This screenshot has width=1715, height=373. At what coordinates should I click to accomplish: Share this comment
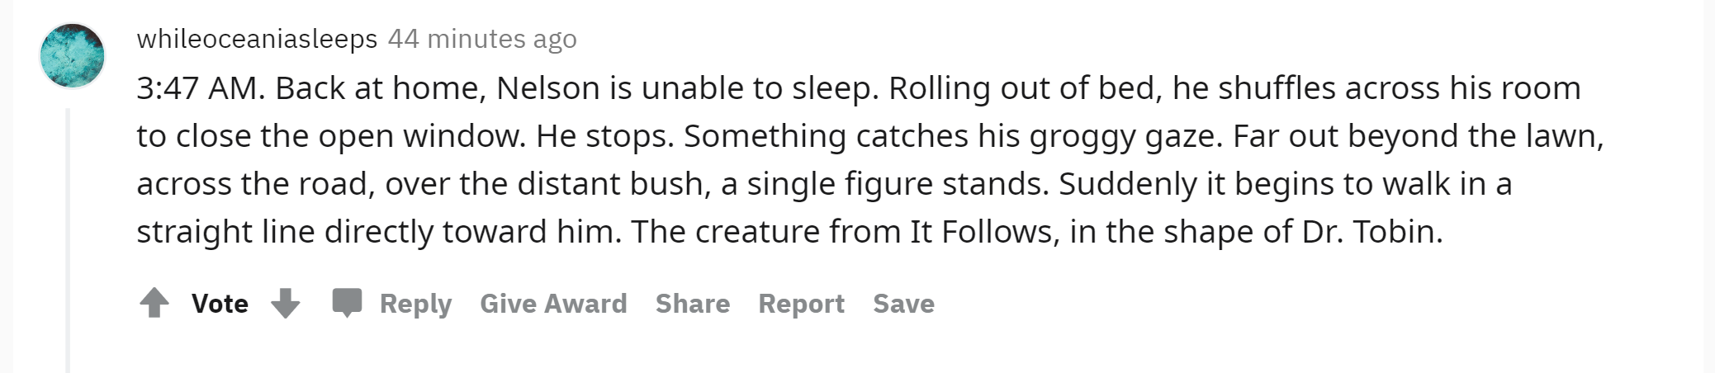[693, 303]
